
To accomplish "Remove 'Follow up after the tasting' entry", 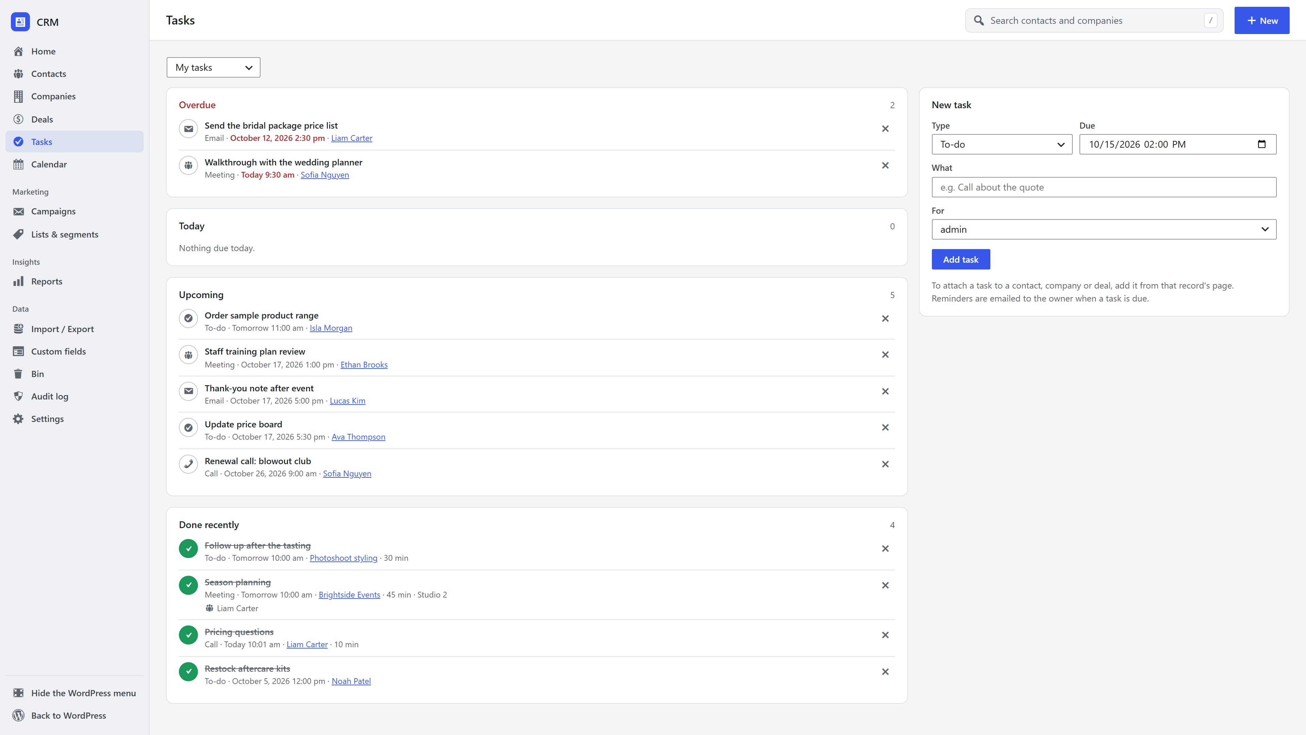I will (x=885, y=549).
